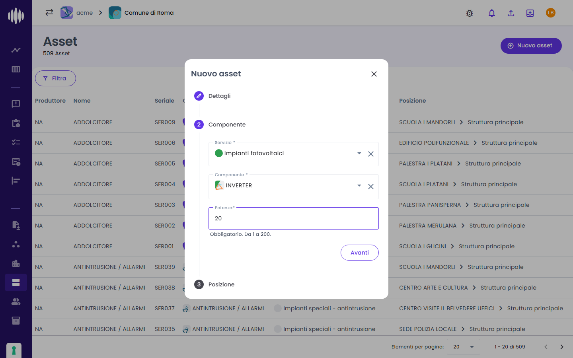Viewport: 573px width, 358px height.
Task: Click the upload icon in the top bar
Action: pyautogui.click(x=511, y=13)
